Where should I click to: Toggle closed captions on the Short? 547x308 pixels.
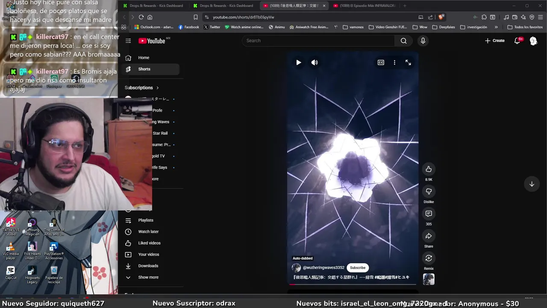381,62
